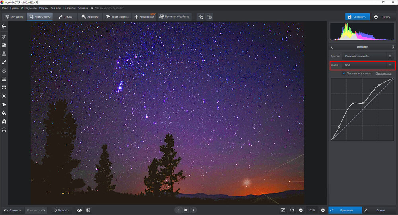Collapse Кривые panel with back chevron
The width and height of the screenshot is (398, 215).
pyautogui.click(x=332, y=47)
